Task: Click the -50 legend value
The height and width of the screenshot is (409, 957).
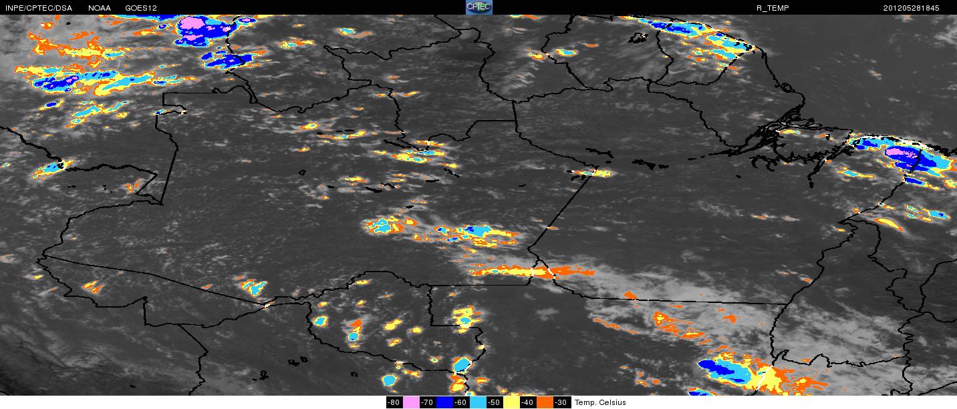Action: [495, 402]
